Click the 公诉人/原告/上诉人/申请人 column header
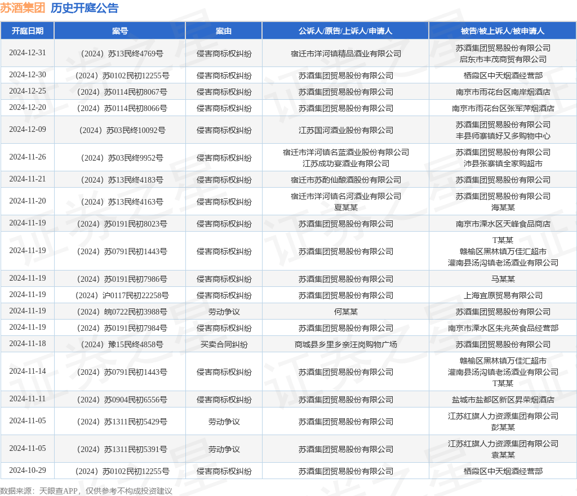Screen dimensions: 577x496 pyautogui.click(x=345, y=31)
